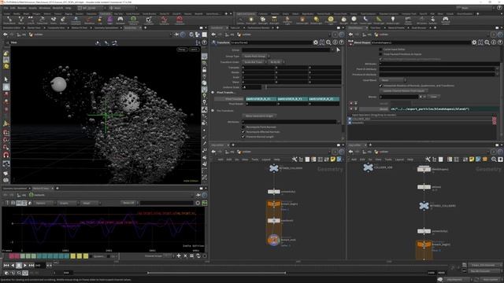This screenshot has width=504, height=283.
Task: Switch to the Tree View tab in the right pane
Action: click(375, 28)
